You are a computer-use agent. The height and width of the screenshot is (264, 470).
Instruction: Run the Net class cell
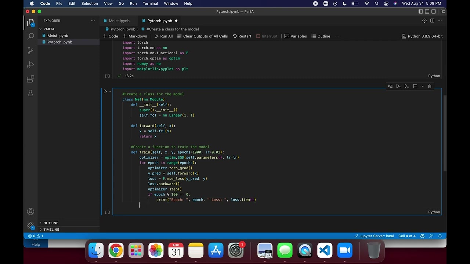(105, 91)
